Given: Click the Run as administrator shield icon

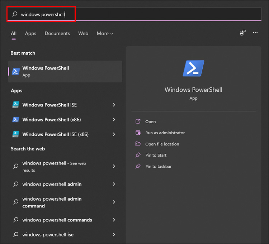Looking at the screenshot, I should [x=138, y=133].
